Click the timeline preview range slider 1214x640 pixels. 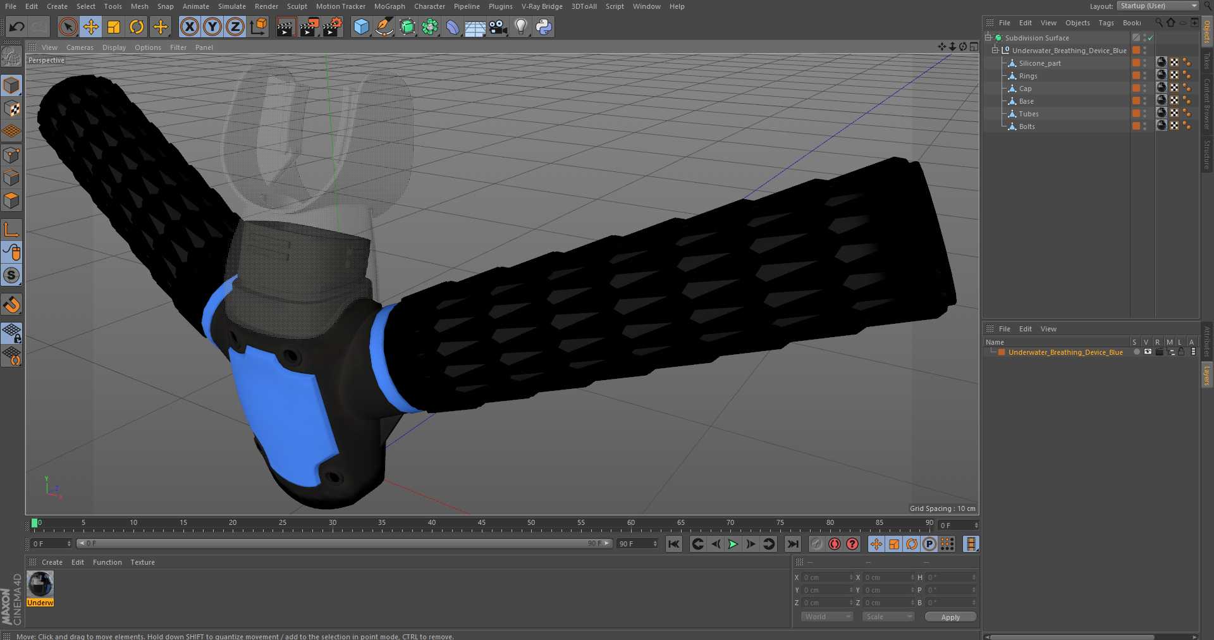click(x=345, y=543)
